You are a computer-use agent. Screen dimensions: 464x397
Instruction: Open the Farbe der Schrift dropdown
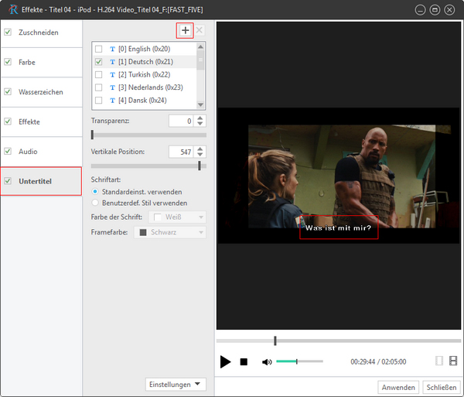click(176, 217)
